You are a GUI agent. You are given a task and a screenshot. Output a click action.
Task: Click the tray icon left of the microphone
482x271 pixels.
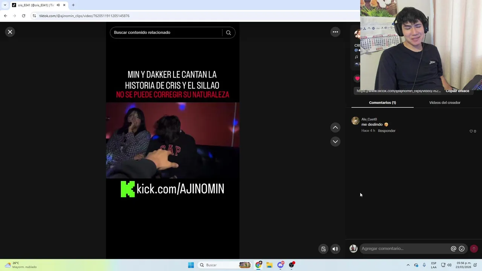pyautogui.click(x=416, y=265)
